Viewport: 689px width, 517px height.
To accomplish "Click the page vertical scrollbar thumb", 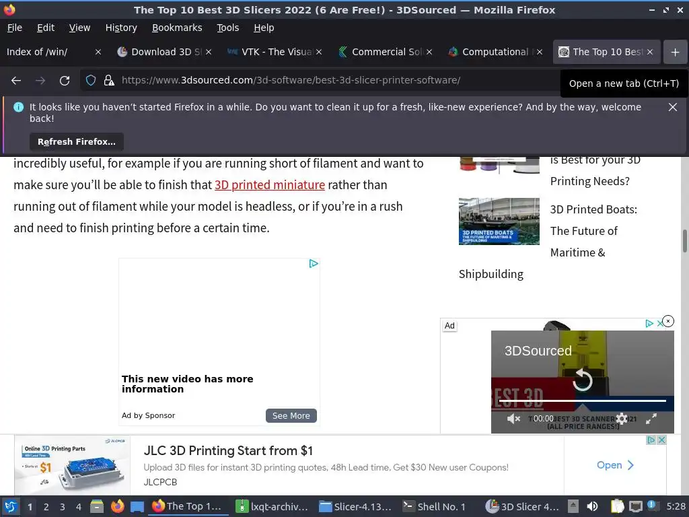I will pyautogui.click(x=684, y=241).
